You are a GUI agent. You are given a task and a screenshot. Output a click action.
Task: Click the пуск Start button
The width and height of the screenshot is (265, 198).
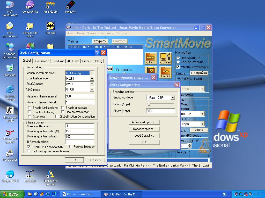click(12, 194)
